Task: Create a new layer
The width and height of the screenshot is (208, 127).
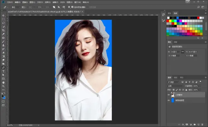Action: coord(199,124)
